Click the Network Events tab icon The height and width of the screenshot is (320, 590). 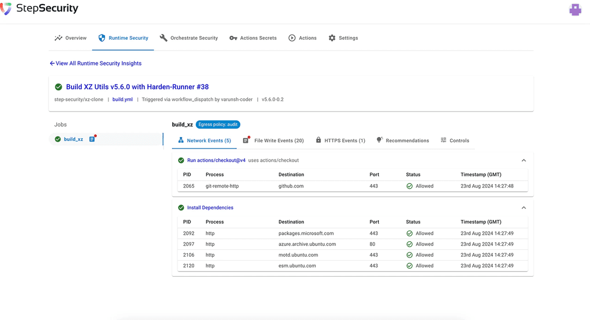tap(181, 140)
